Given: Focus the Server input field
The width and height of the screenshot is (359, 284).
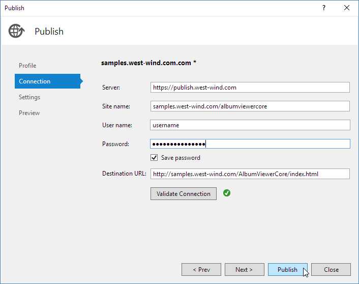Looking at the screenshot, I should [x=250, y=88].
